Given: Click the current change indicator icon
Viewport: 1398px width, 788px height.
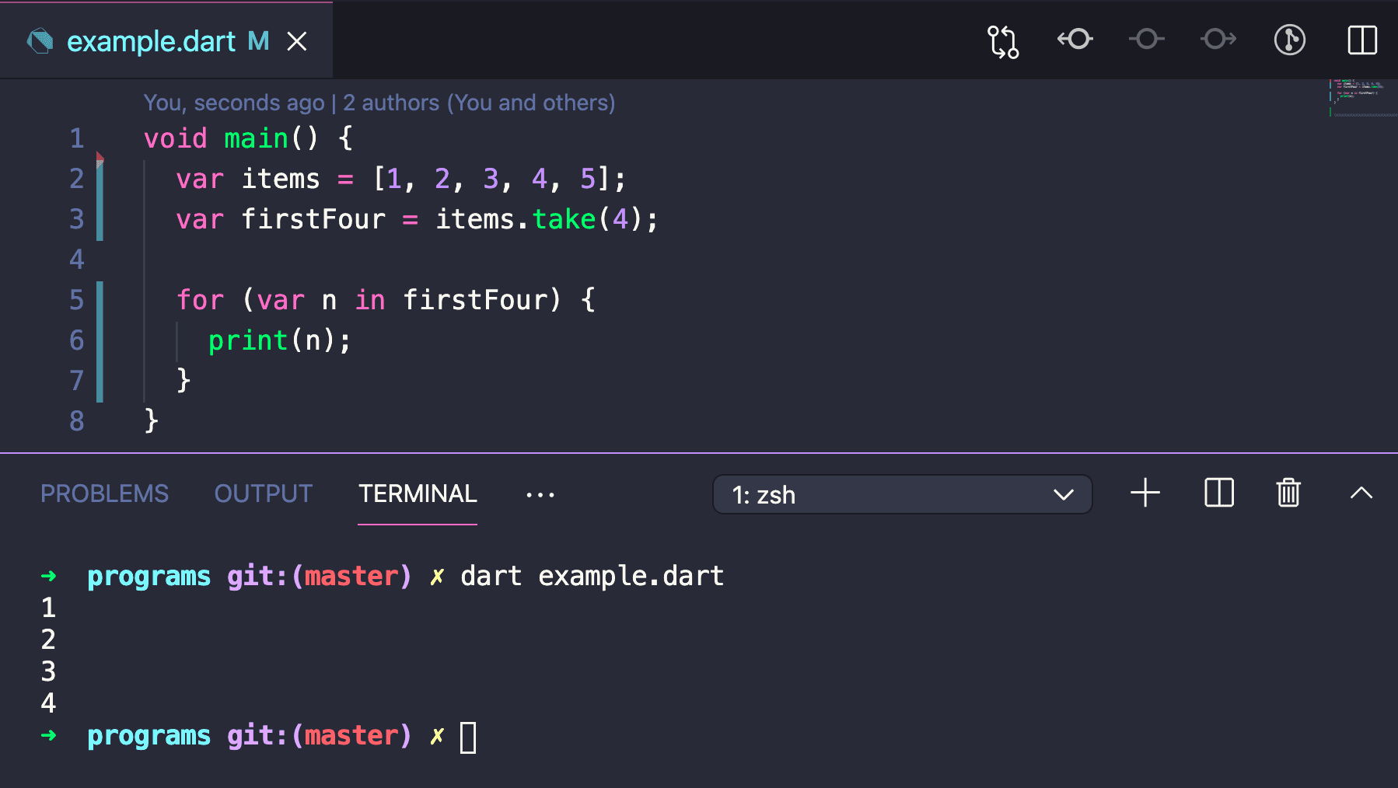Looking at the screenshot, I should 1145,40.
